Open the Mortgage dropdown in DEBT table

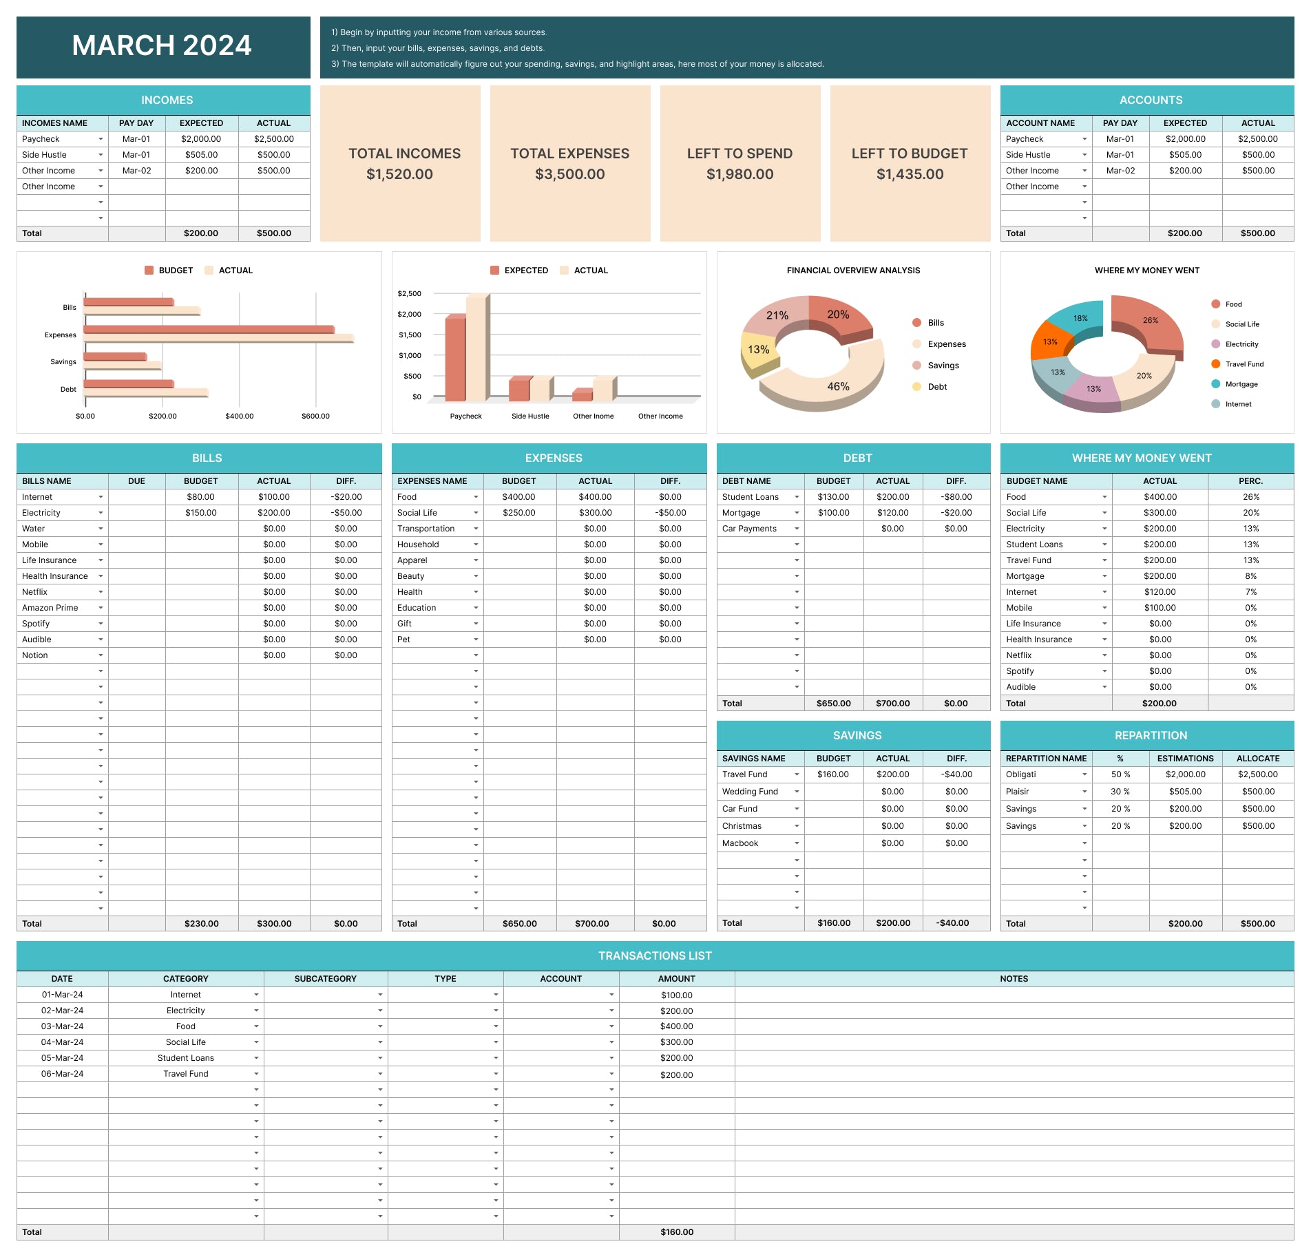pyautogui.click(x=797, y=513)
